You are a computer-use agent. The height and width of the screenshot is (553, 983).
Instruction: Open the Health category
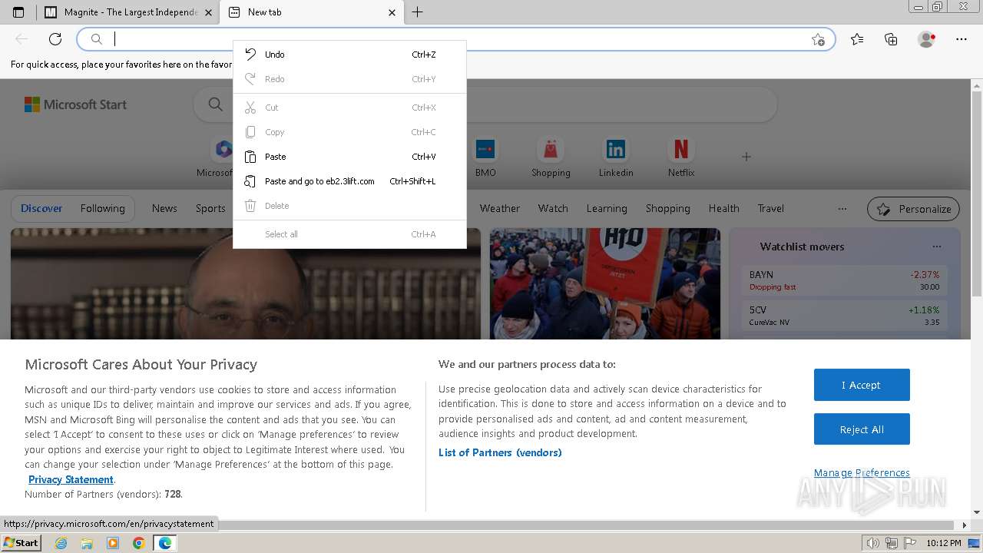click(723, 208)
